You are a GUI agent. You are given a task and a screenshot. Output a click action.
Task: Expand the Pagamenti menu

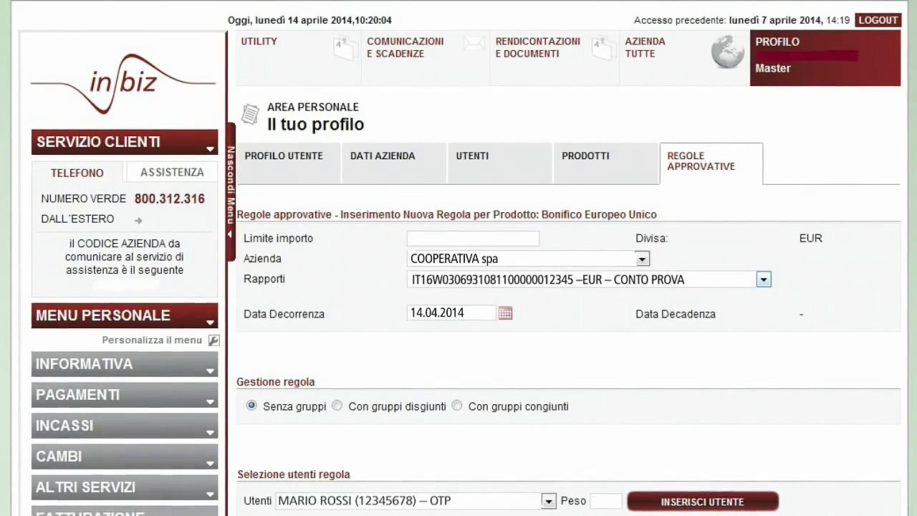tap(125, 395)
